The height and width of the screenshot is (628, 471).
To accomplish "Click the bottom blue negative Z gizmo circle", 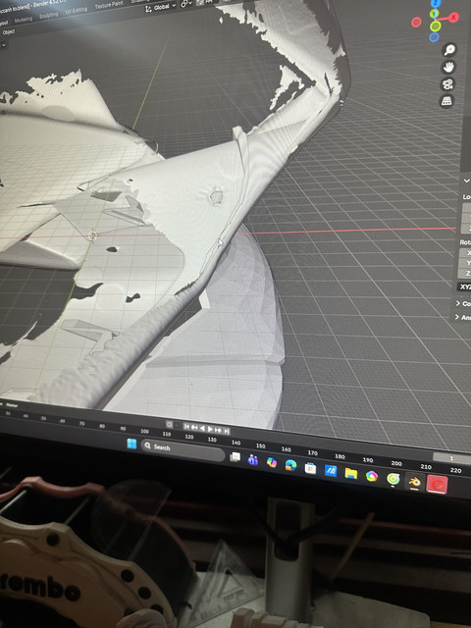I will pos(434,37).
